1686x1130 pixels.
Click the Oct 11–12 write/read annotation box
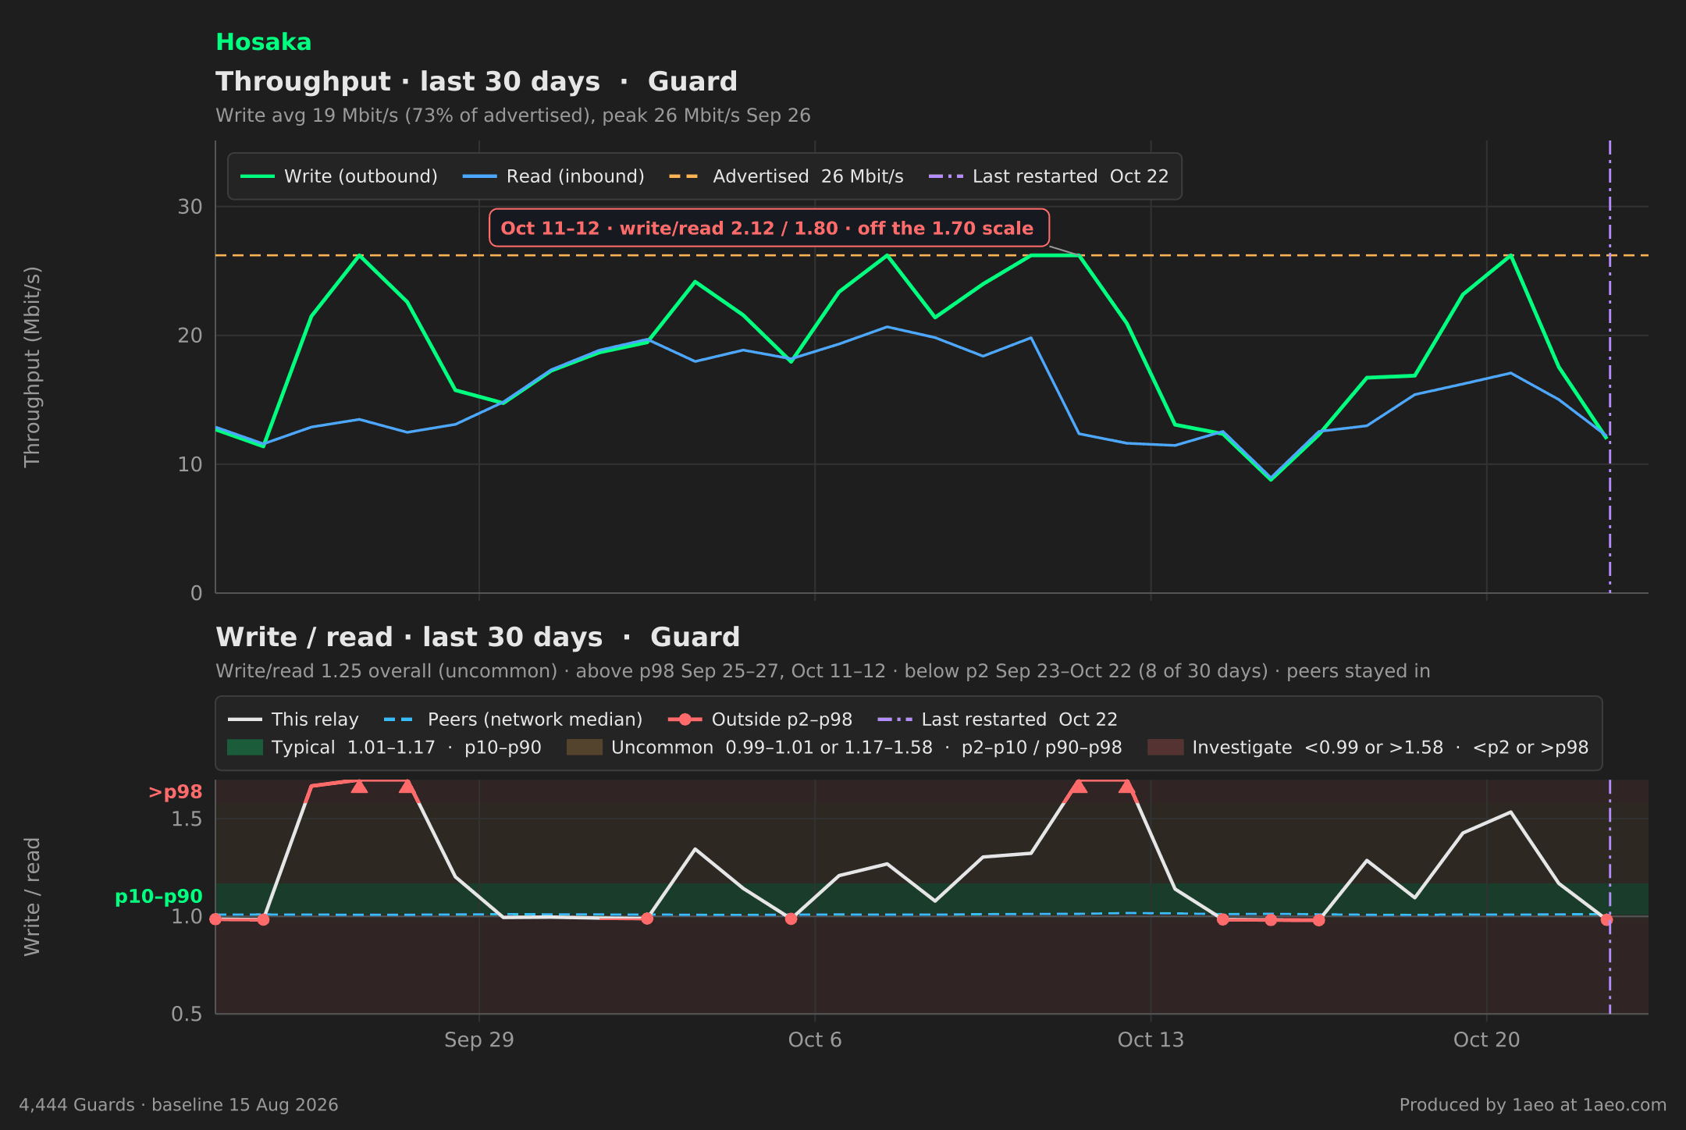tap(769, 228)
